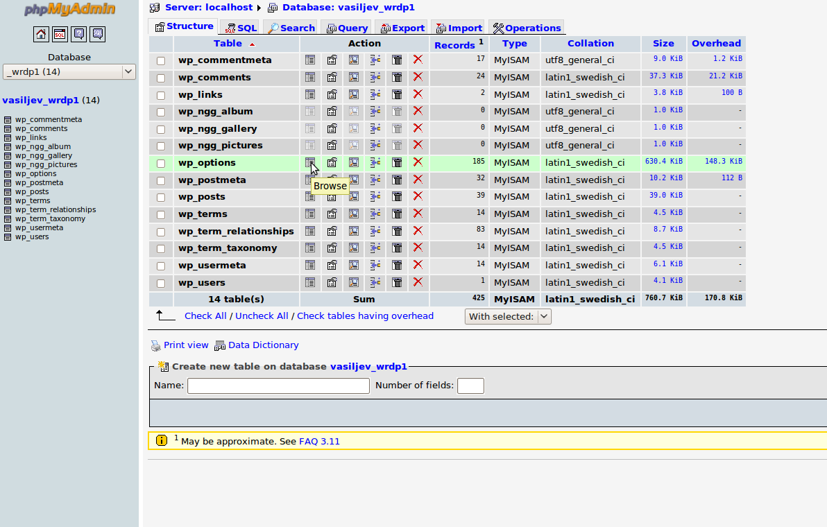Sort by the Records column header
The width and height of the screenshot is (827, 527).
click(x=454, y=45)
